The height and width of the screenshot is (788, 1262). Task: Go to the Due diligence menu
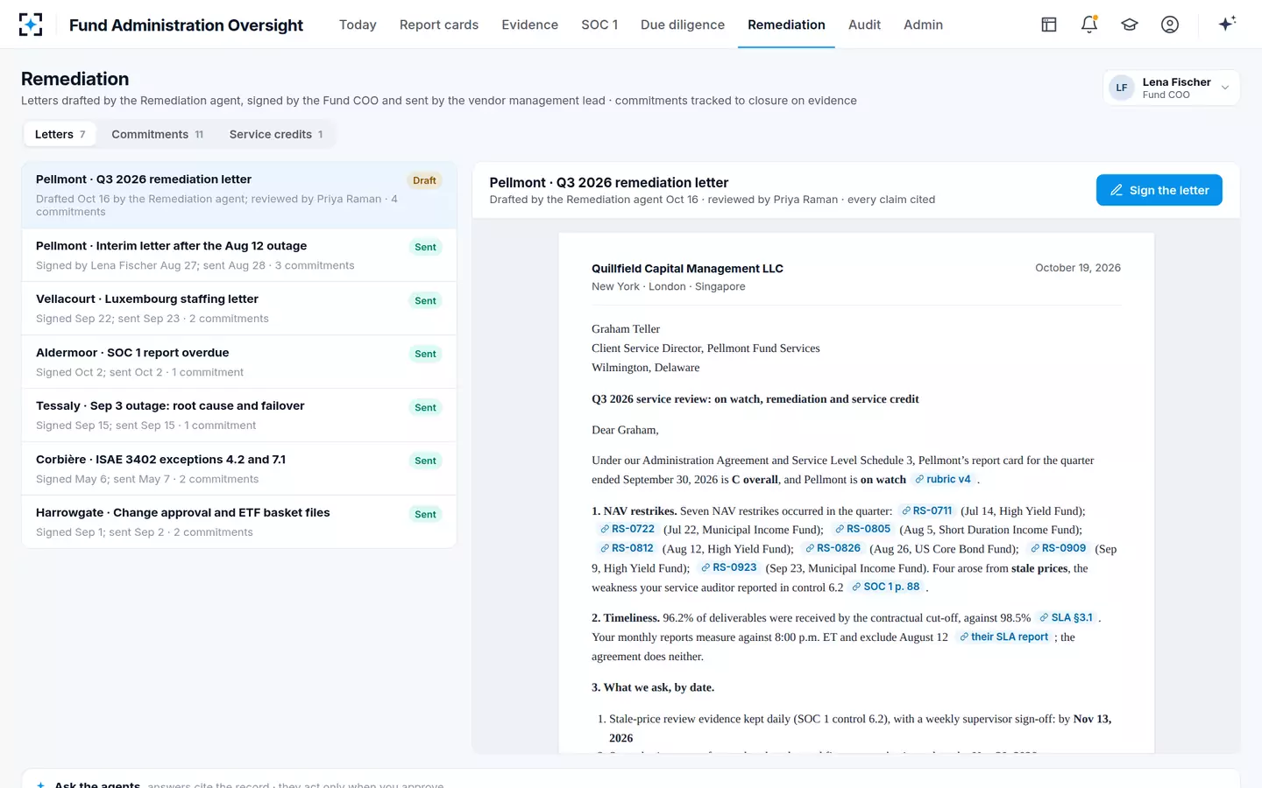683,25
